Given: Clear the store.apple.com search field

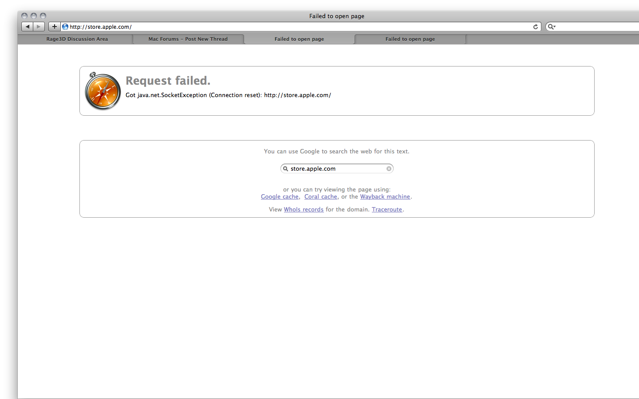Looking at the screenshot, I should 389,168.
